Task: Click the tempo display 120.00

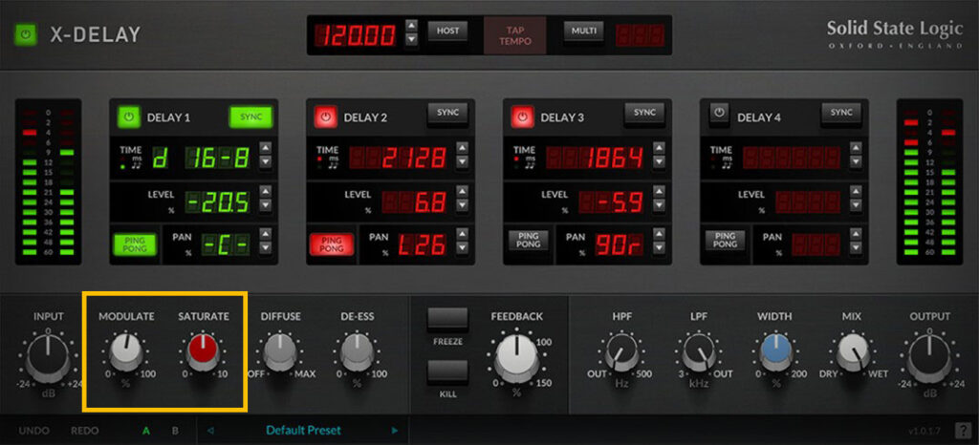Action: [356, 35]
